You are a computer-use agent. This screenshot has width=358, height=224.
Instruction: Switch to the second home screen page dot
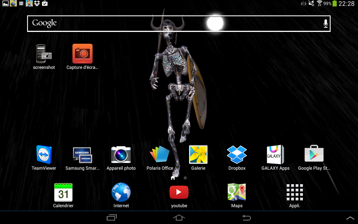(x=185, y=178)
